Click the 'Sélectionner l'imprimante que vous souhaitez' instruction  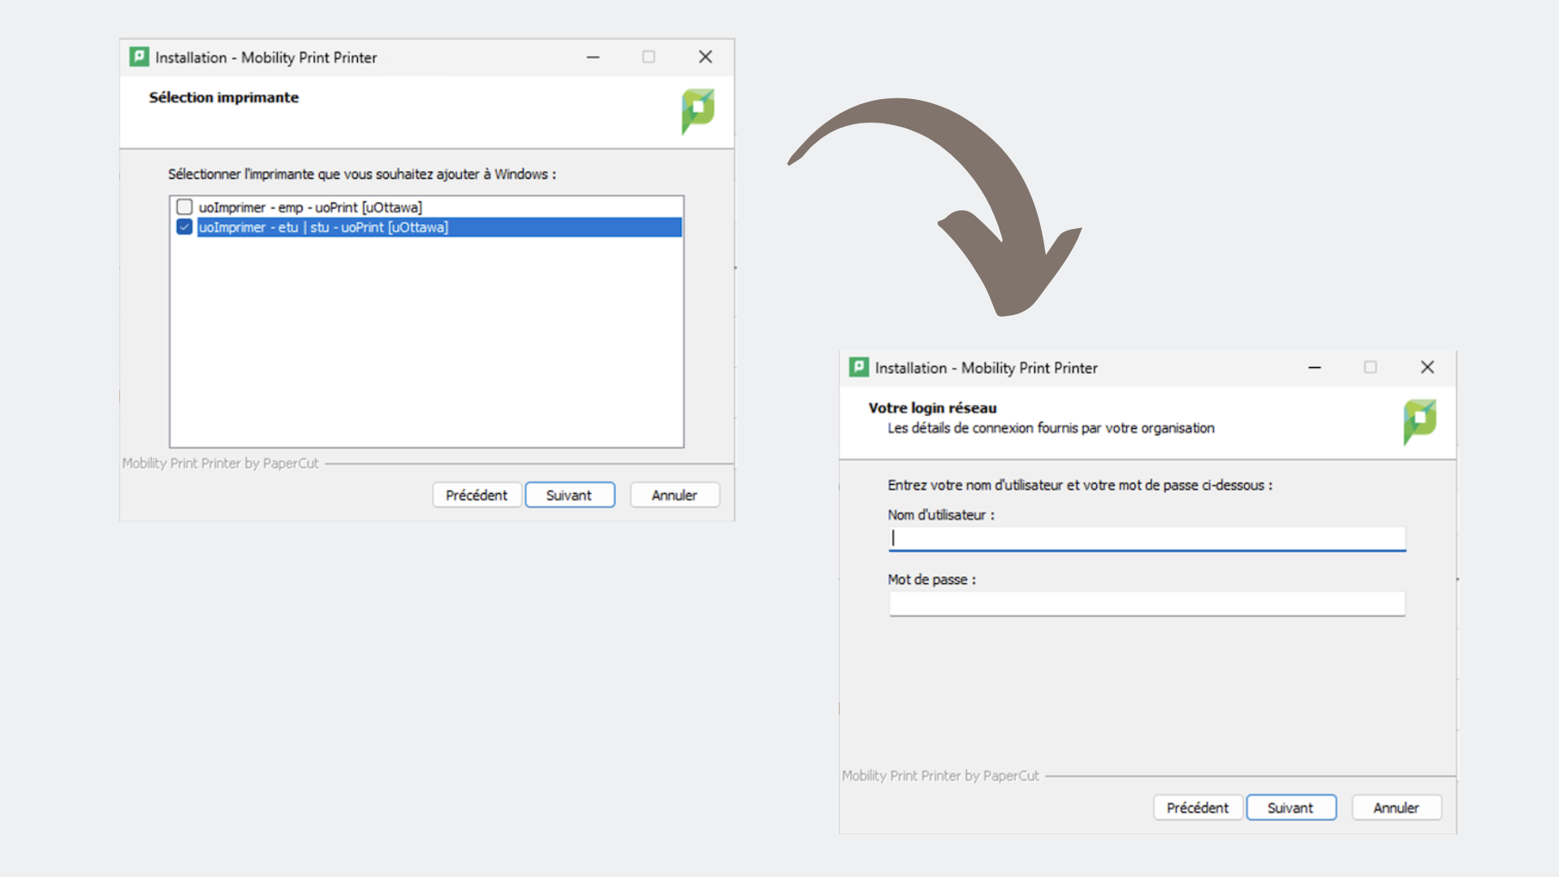coord(362,174)
